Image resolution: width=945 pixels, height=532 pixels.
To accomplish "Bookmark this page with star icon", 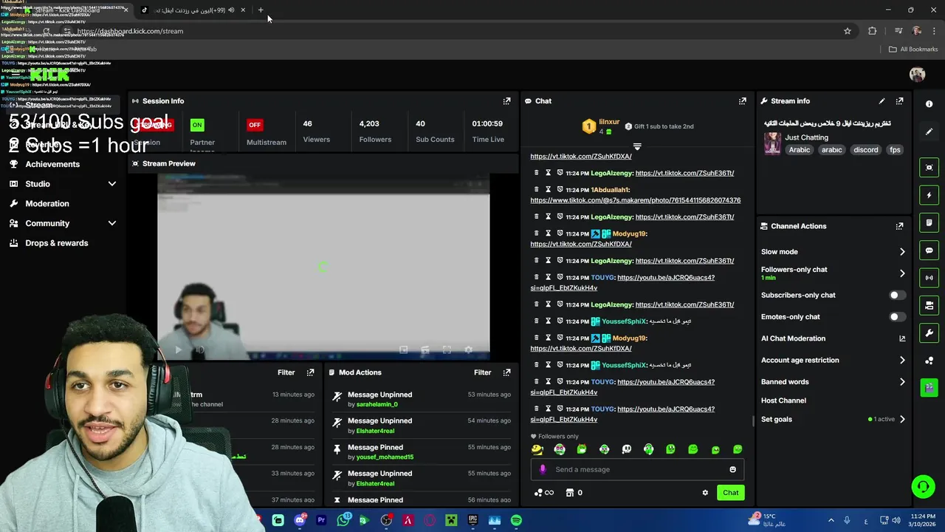I will click(848, 31).
